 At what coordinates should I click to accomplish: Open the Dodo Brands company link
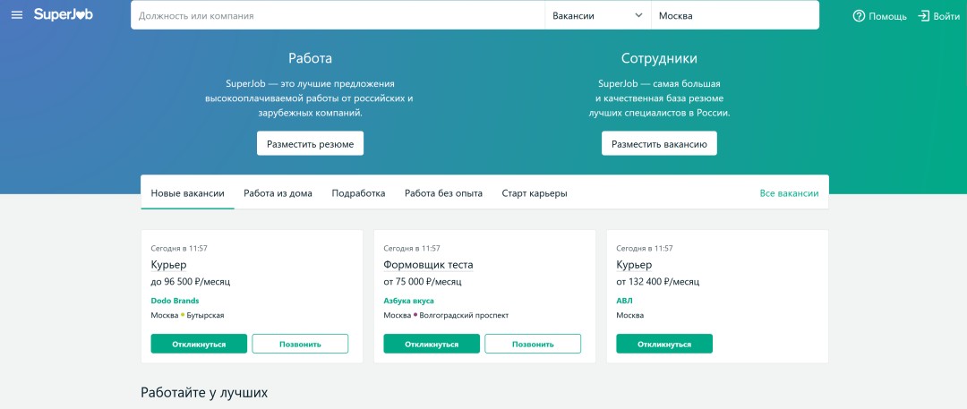pyautogui.click(x=175, y=301)
